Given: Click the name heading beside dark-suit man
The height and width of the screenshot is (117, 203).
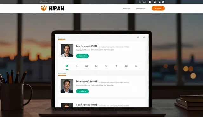Looking at the screenshot, I should point(86,82).
